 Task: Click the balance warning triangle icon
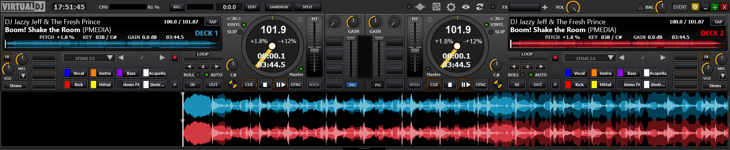(x=641, y=7)
